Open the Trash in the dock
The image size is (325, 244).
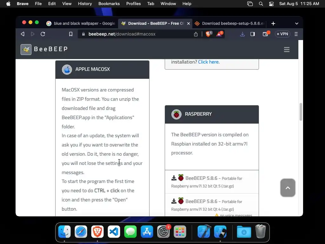click(x=261, y=231)
